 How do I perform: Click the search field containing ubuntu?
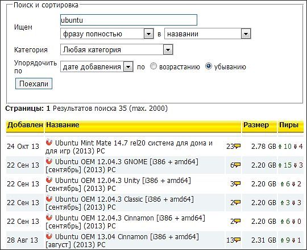click(x=128, y=20)
